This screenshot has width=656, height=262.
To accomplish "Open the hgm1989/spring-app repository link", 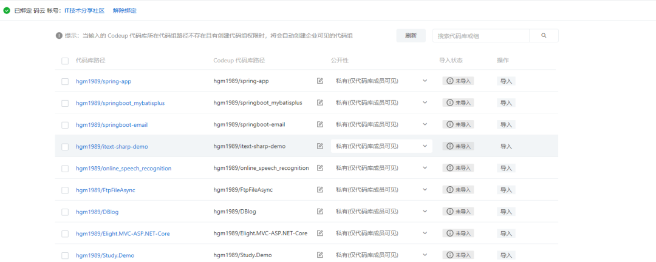I will click(x=103, y=81).
